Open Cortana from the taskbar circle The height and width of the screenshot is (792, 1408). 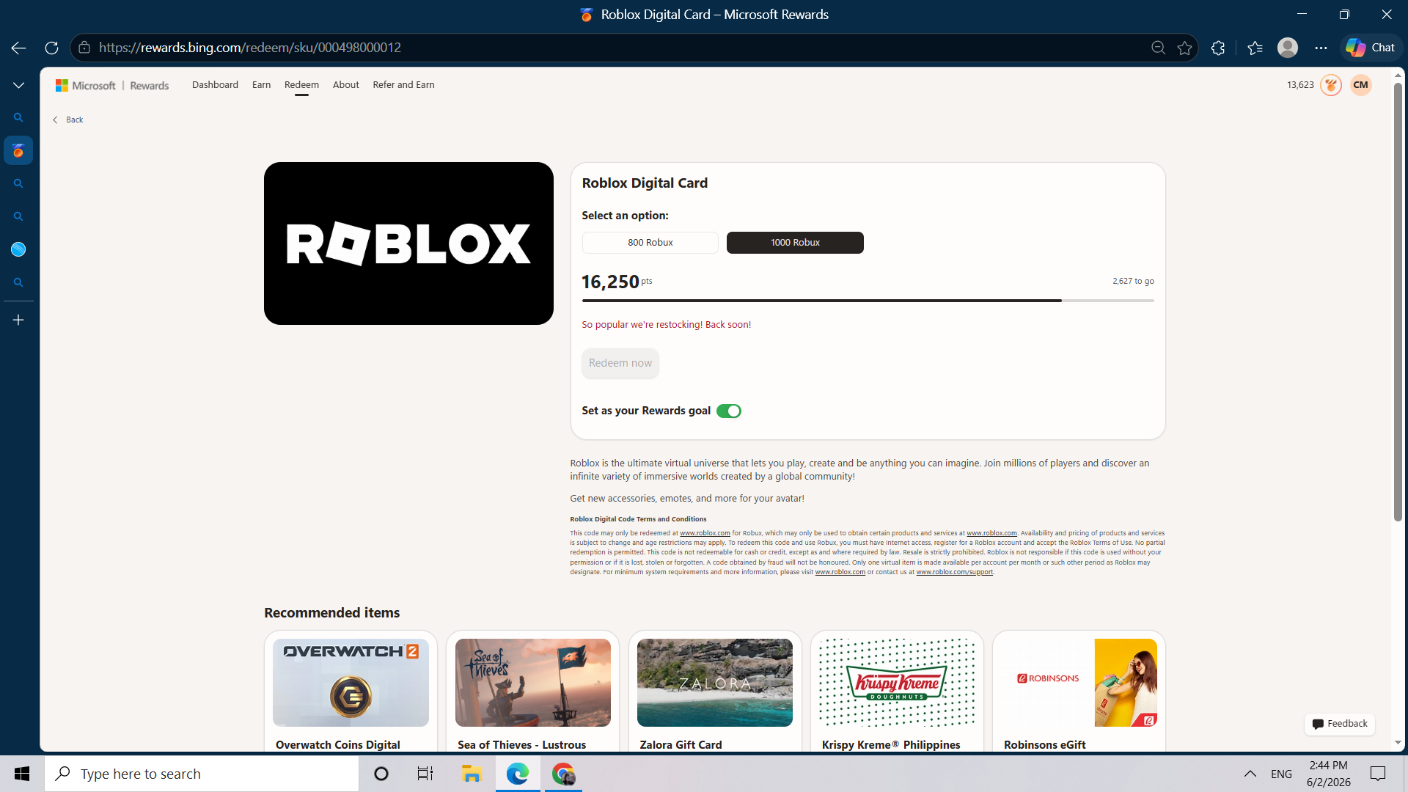[x=381, y=774]
